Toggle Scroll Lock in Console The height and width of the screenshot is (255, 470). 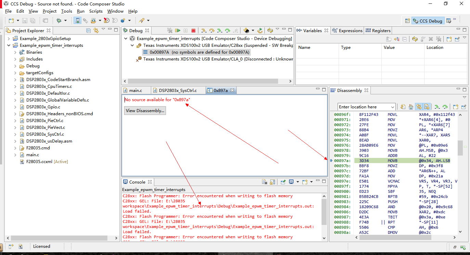(273, 182)
